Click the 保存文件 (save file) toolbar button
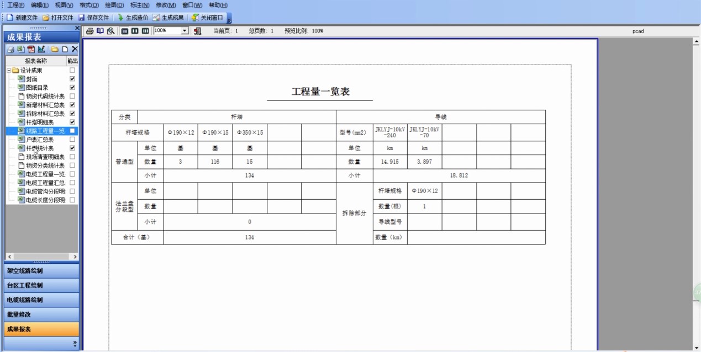Viewport: 701px width, 352px height. pos(94,18)
